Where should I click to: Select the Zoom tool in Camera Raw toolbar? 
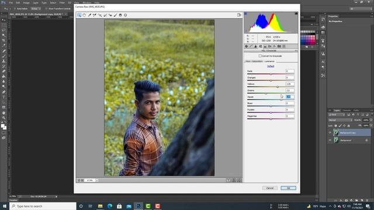[x=79, y=15]
